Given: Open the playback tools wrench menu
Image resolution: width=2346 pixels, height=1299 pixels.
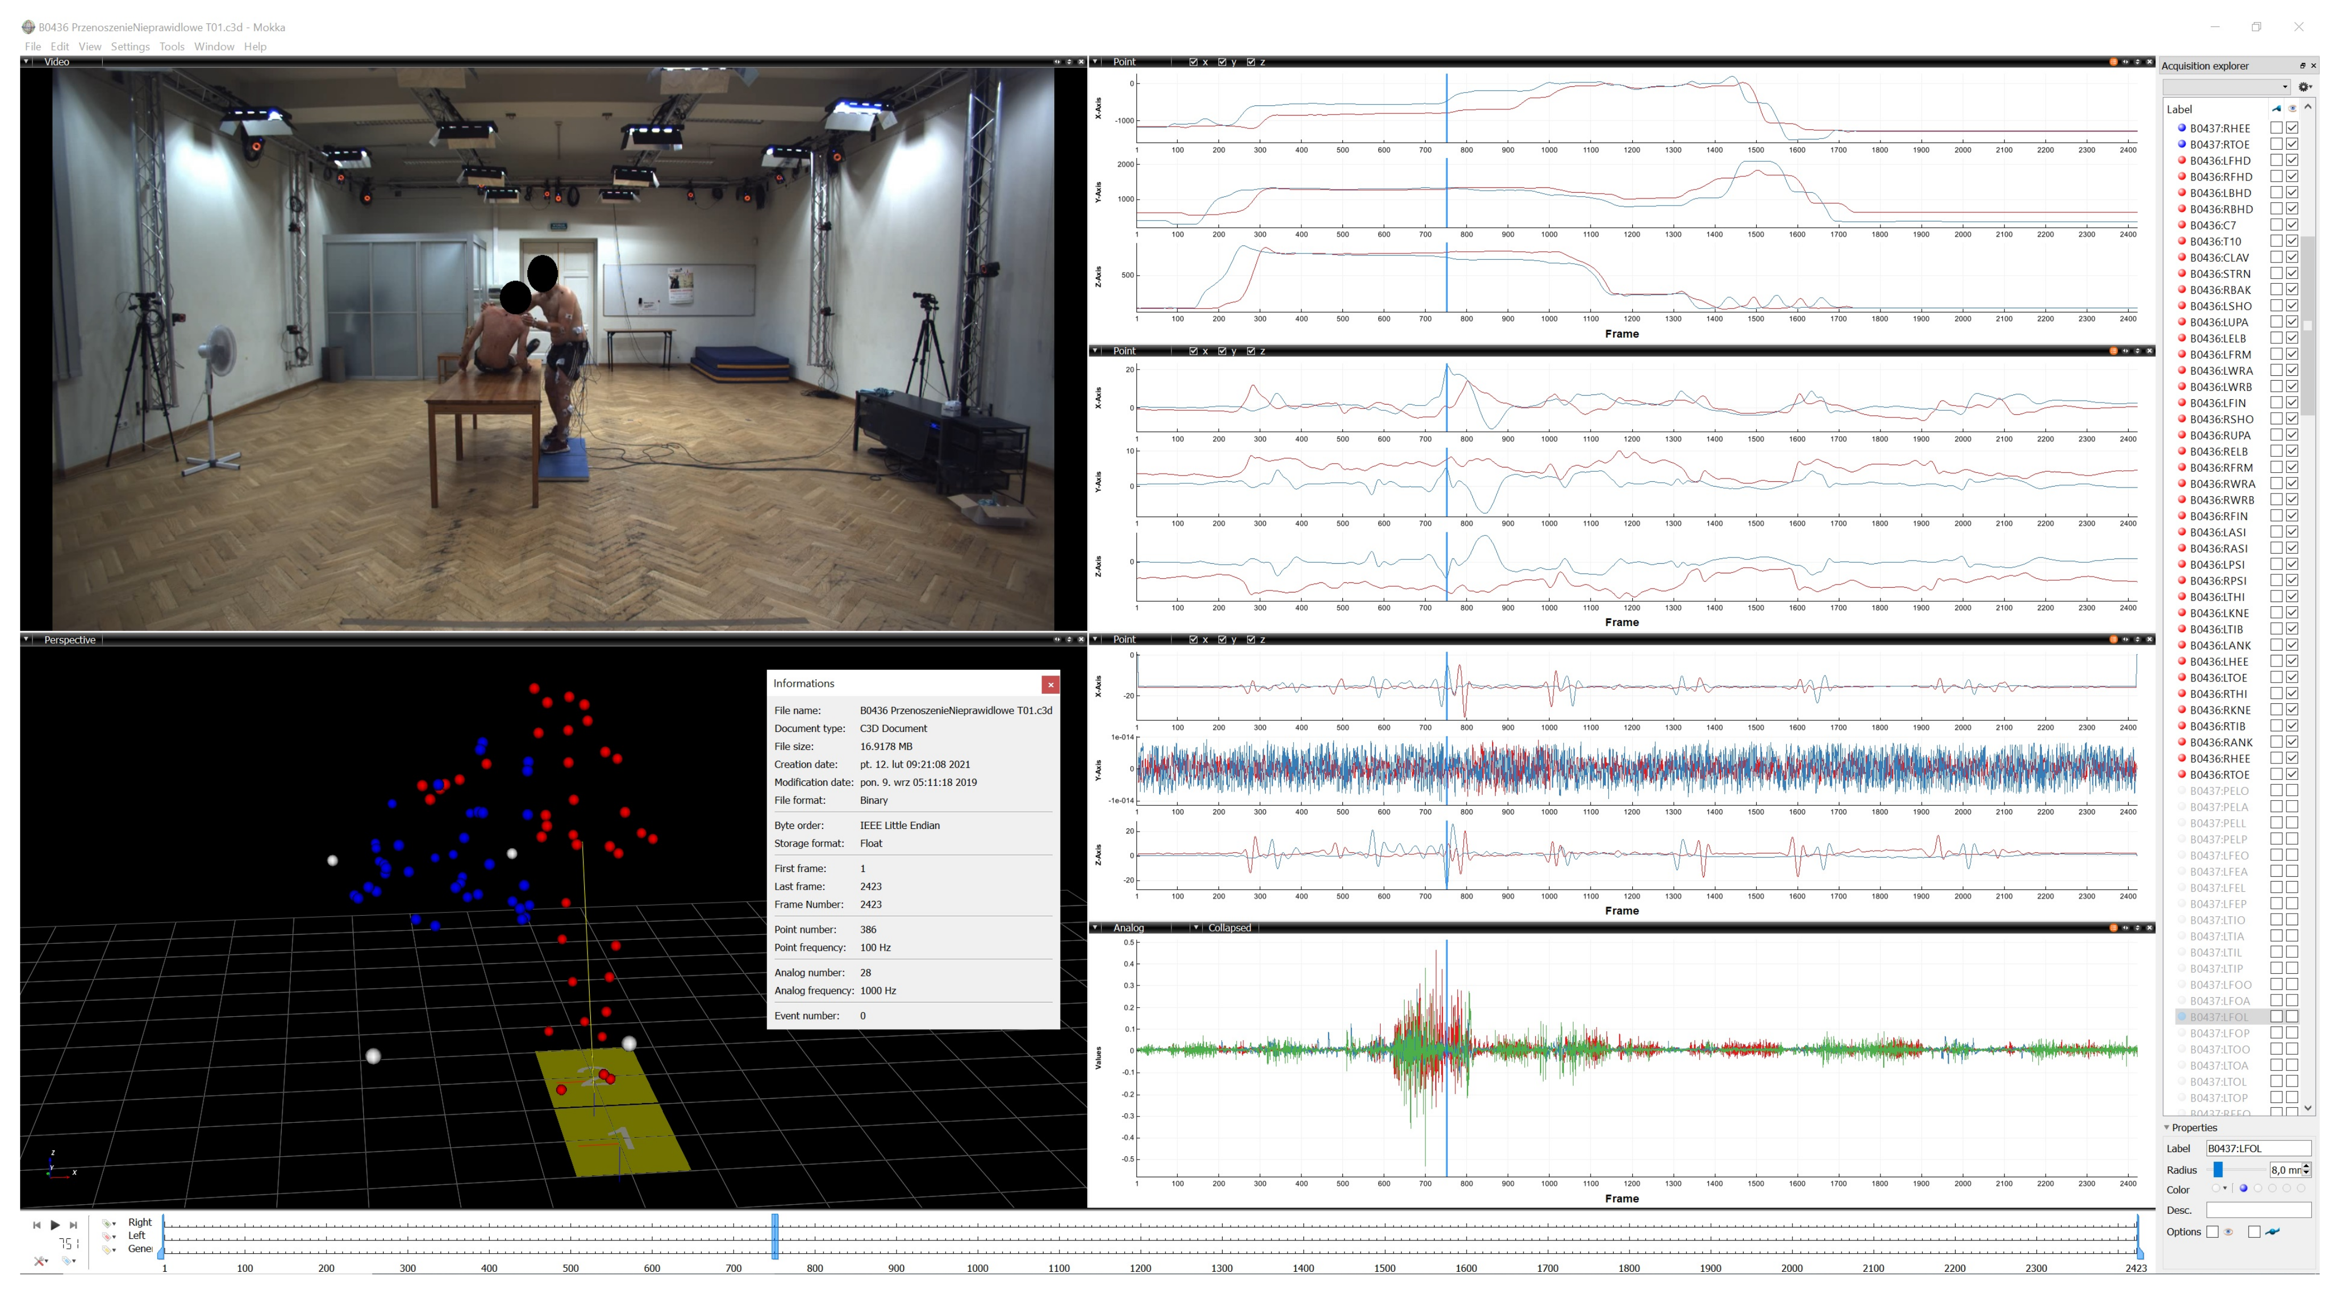Looking at the screenshot, I should 40,1261.
